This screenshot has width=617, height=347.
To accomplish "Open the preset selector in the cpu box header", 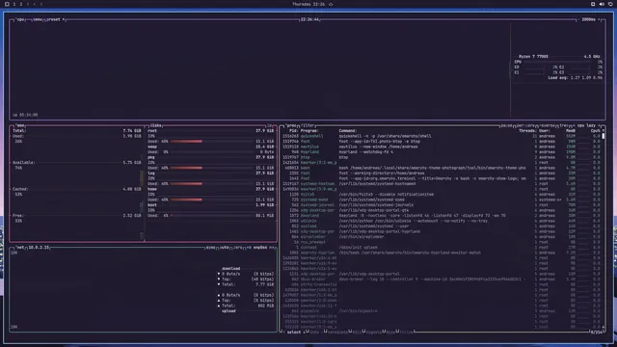I will pyautogui.click(x=54, y=19).
